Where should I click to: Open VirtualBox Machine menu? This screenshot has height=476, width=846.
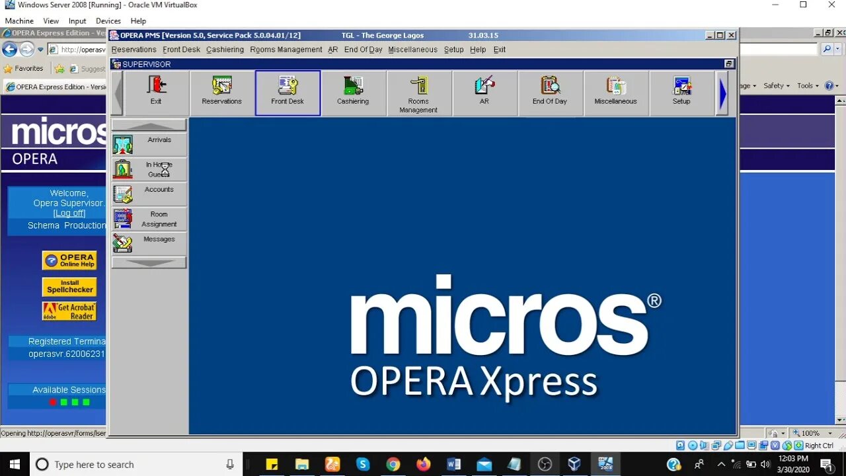pyautogui.click(x=19, y=21)
